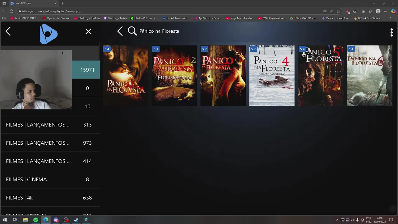Close the category sidebar with X
The width and height of the screenshot is (398, 224).
[x=88, y=31]
